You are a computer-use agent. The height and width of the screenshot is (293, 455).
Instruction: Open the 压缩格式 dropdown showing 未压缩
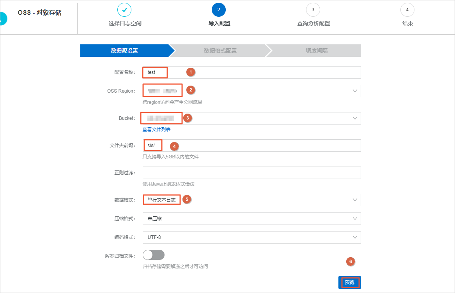point(251,219)
